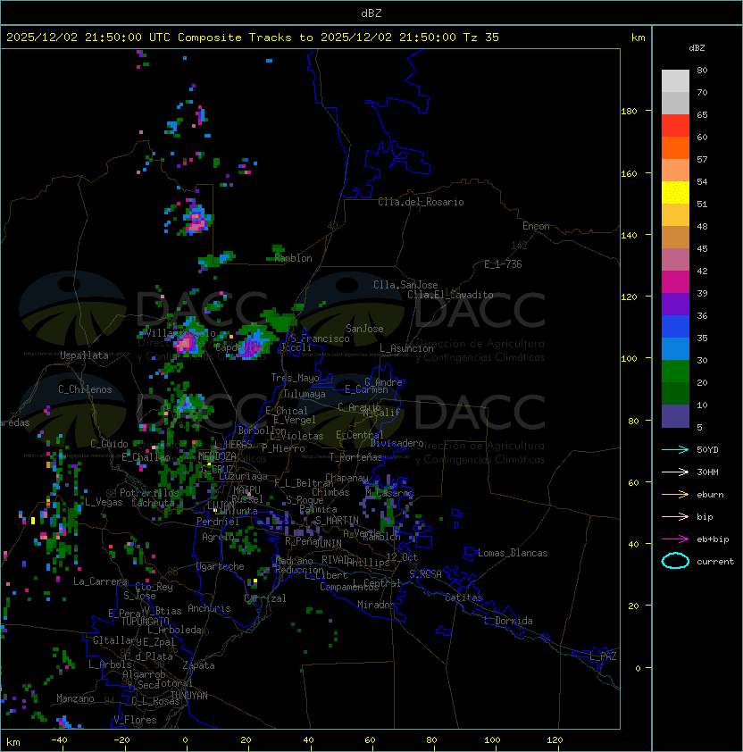Click the 'TUNUYAN' map label
Viewport: 743px width, 752px height.
[x=189, y=696]
